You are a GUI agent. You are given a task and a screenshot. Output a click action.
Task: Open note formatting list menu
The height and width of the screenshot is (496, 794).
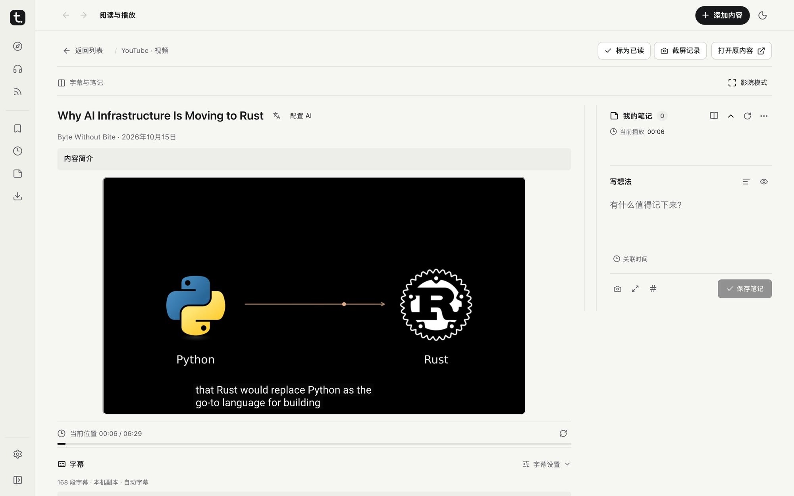(x=746, y=182)
